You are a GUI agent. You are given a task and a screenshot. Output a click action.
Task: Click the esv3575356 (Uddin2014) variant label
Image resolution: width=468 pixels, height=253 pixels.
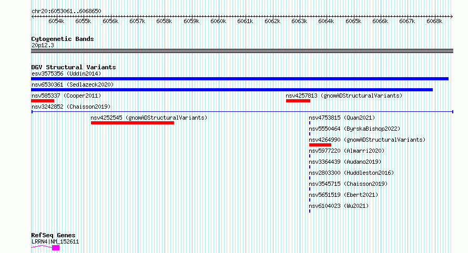coord(66,73)
